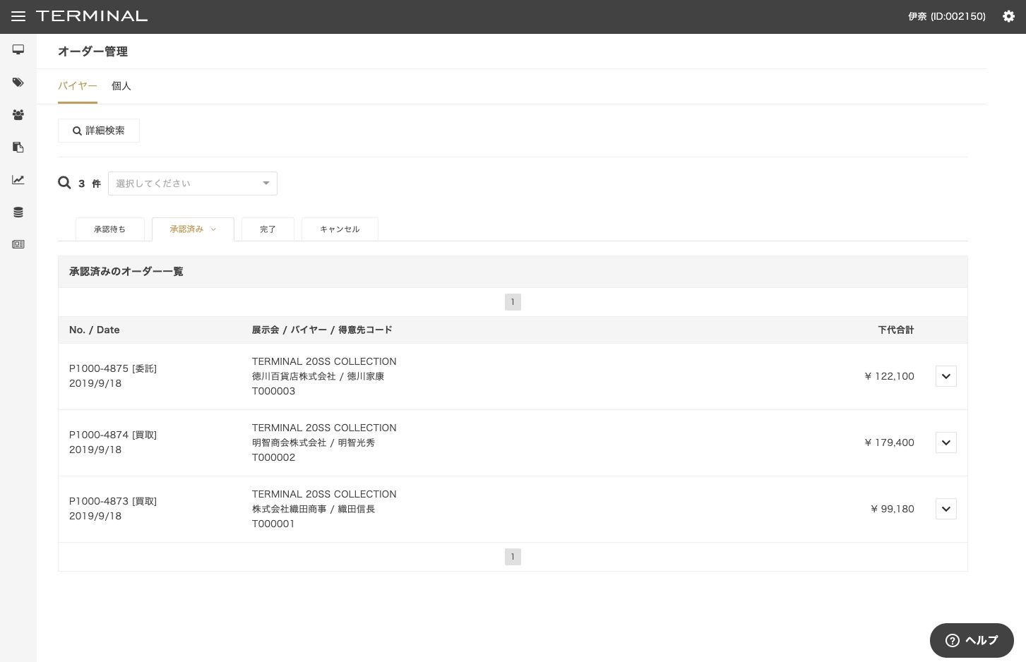
Task: Open the 選択してください dropdown
Action: click(192, 183)
